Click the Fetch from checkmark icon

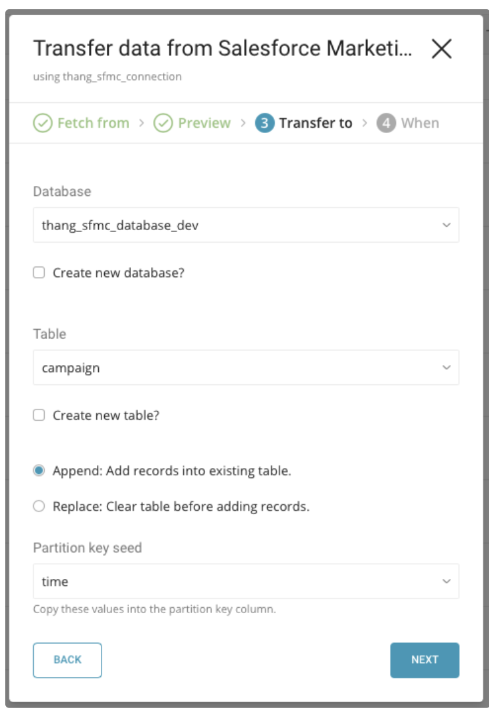(43, 123)
